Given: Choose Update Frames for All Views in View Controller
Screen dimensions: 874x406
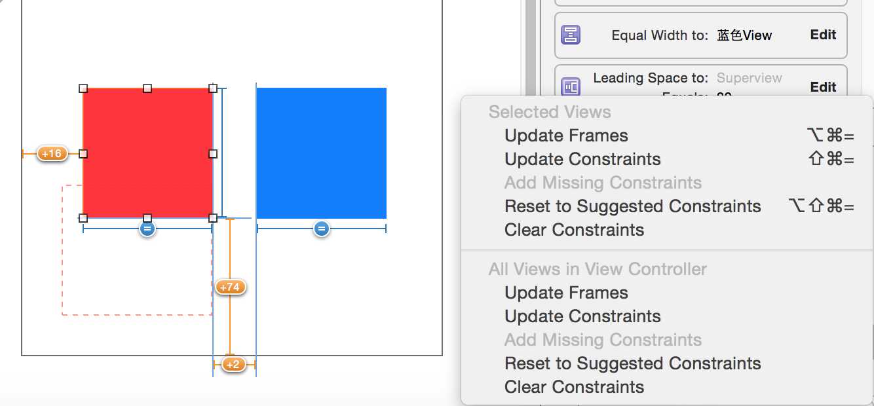Looking at the screenshot, I should [x=566, y=293].
